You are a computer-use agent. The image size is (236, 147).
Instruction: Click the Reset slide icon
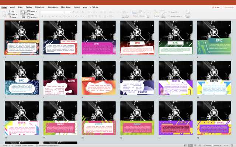pyautogui.click(x=32, y=14)
